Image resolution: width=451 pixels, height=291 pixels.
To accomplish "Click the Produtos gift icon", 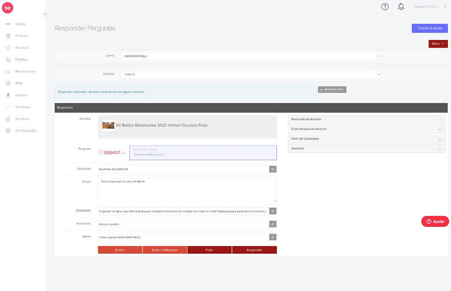I will coord(8,36).
